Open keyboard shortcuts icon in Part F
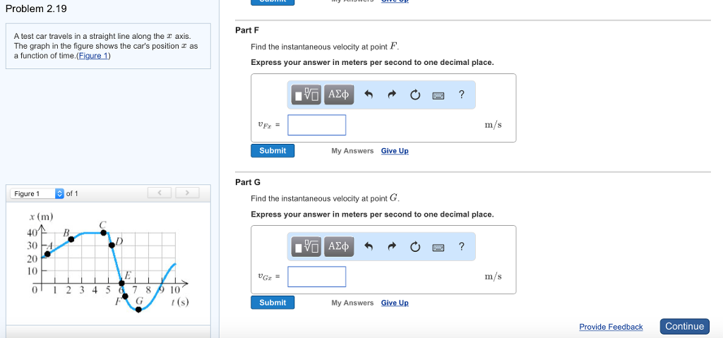This screenshot has width=723, height=338. [x=438, y=95]
